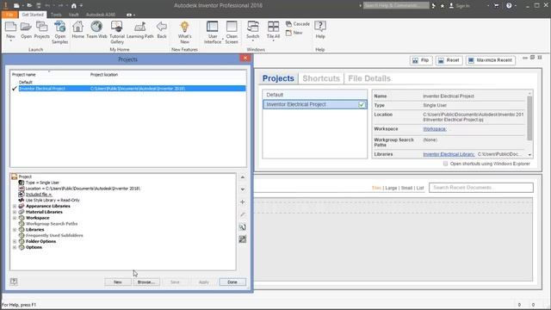Screen dimensions: 551x310
Task: Click Open Samples icon
Action: pyautogui.click(x=59, y=27)
